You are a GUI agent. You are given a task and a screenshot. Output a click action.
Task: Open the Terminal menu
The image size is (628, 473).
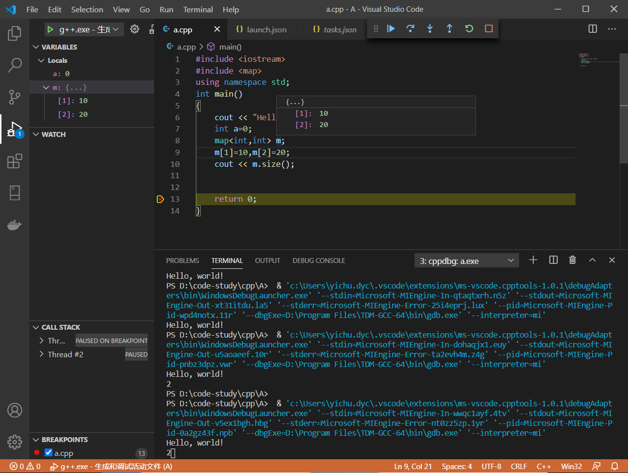point(198,9)
